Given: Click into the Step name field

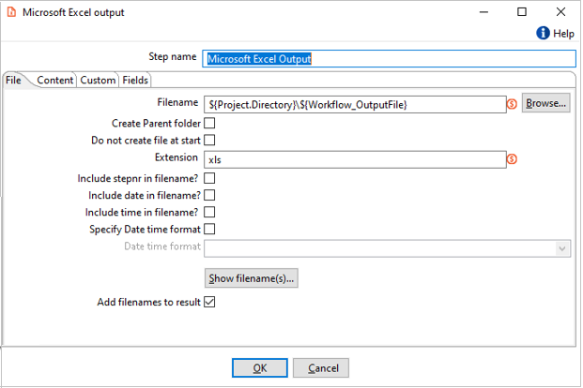Looking at the screenshot, I should pyautogui.click(x=387, y=58).
